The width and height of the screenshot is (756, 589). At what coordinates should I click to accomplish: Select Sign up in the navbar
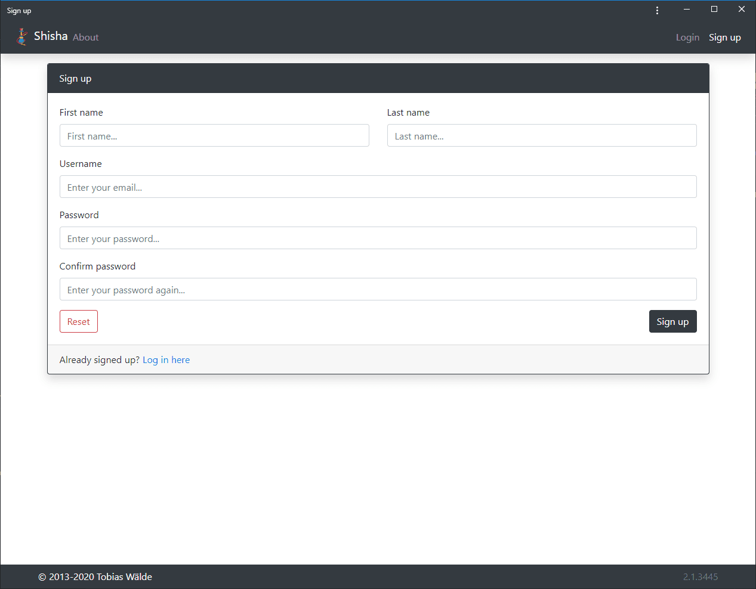click(x=724, y=38)
